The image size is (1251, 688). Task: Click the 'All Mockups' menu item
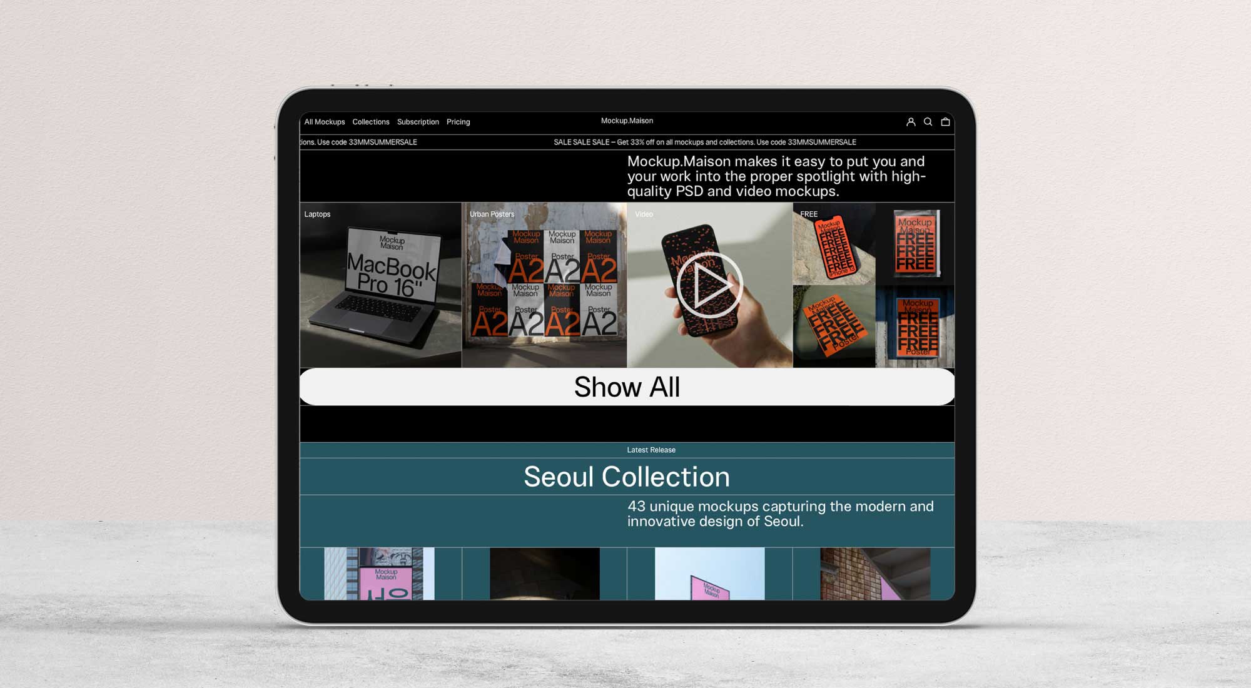pos(325,122)
